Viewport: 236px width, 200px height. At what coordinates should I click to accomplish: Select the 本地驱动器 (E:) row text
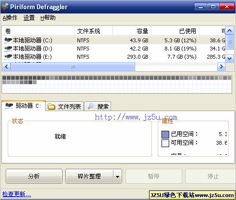coord(33,57)
